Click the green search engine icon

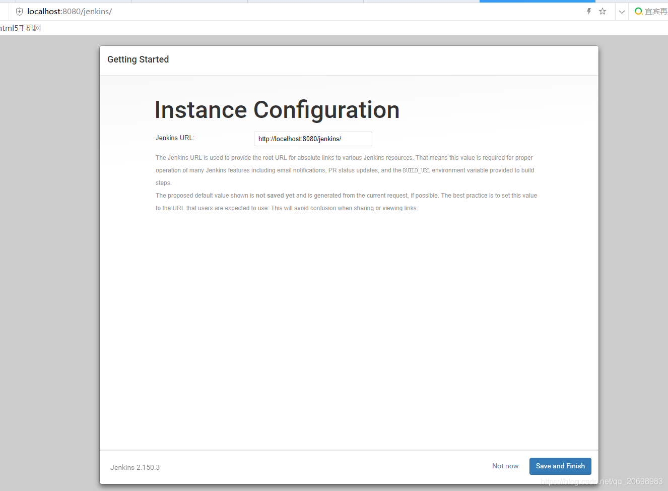pyautogui.click(x=638, y=12)
